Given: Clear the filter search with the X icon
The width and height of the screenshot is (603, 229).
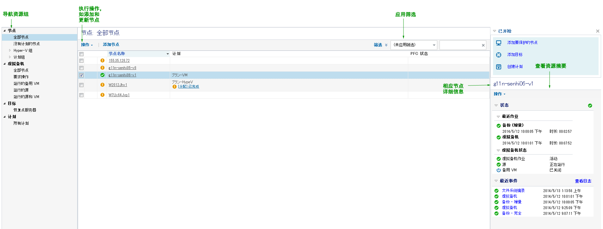Looking at the screenshot, I should pos(483,45).
